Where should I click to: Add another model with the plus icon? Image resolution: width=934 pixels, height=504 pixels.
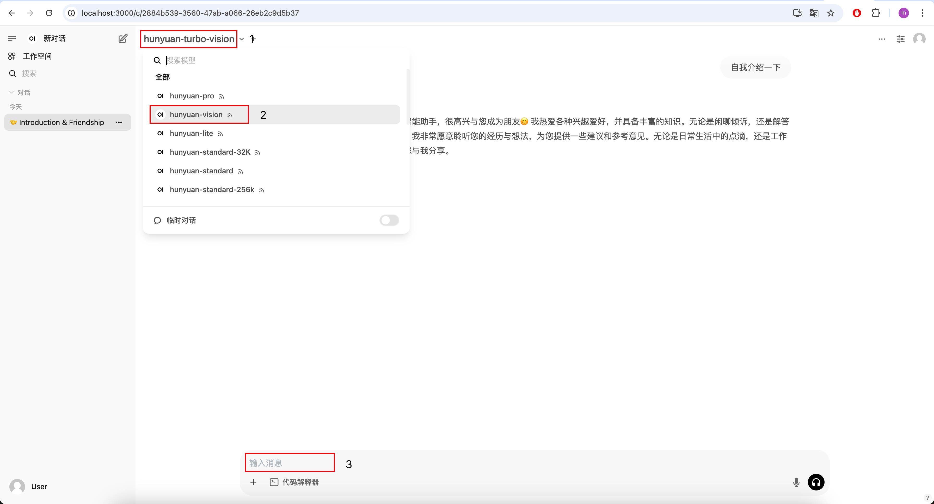point(253,39)
